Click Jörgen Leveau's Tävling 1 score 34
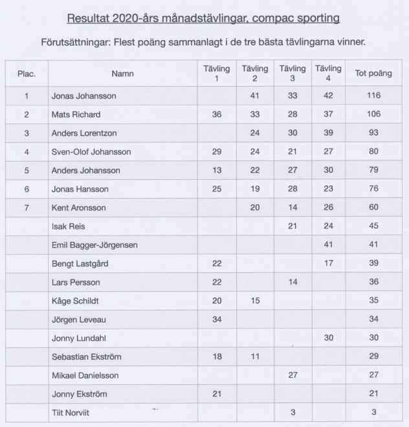 [217, 319]
